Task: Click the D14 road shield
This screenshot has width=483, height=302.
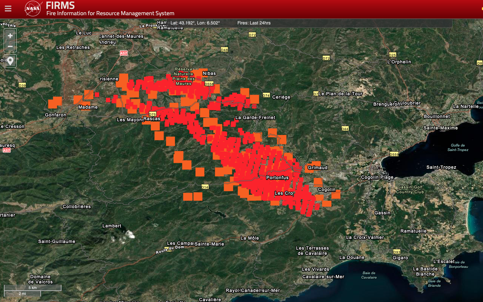Action: 205,187
